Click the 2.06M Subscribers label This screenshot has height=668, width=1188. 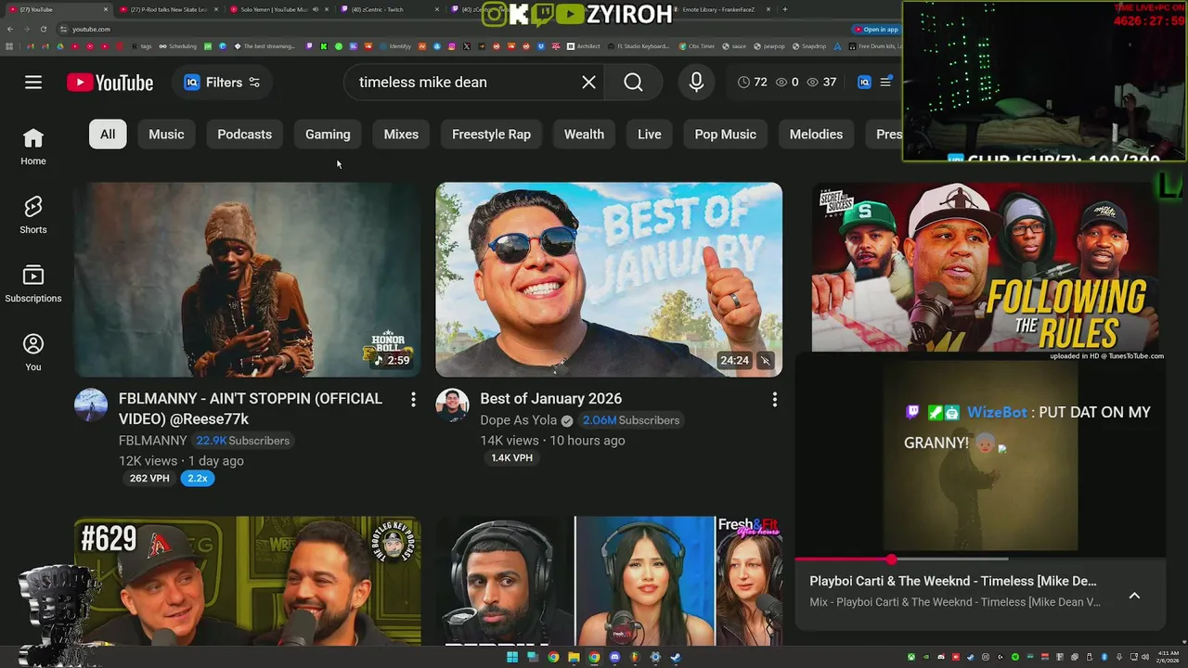click(x=631, y=420)
